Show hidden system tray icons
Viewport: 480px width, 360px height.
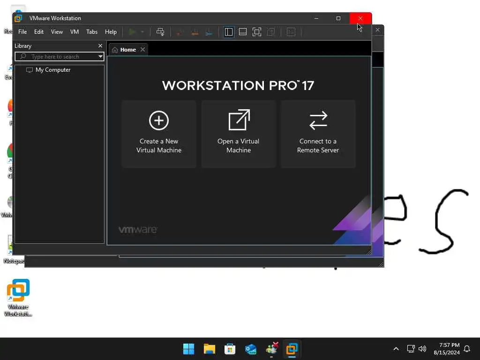pyautogui.click(x=396, y=349)
